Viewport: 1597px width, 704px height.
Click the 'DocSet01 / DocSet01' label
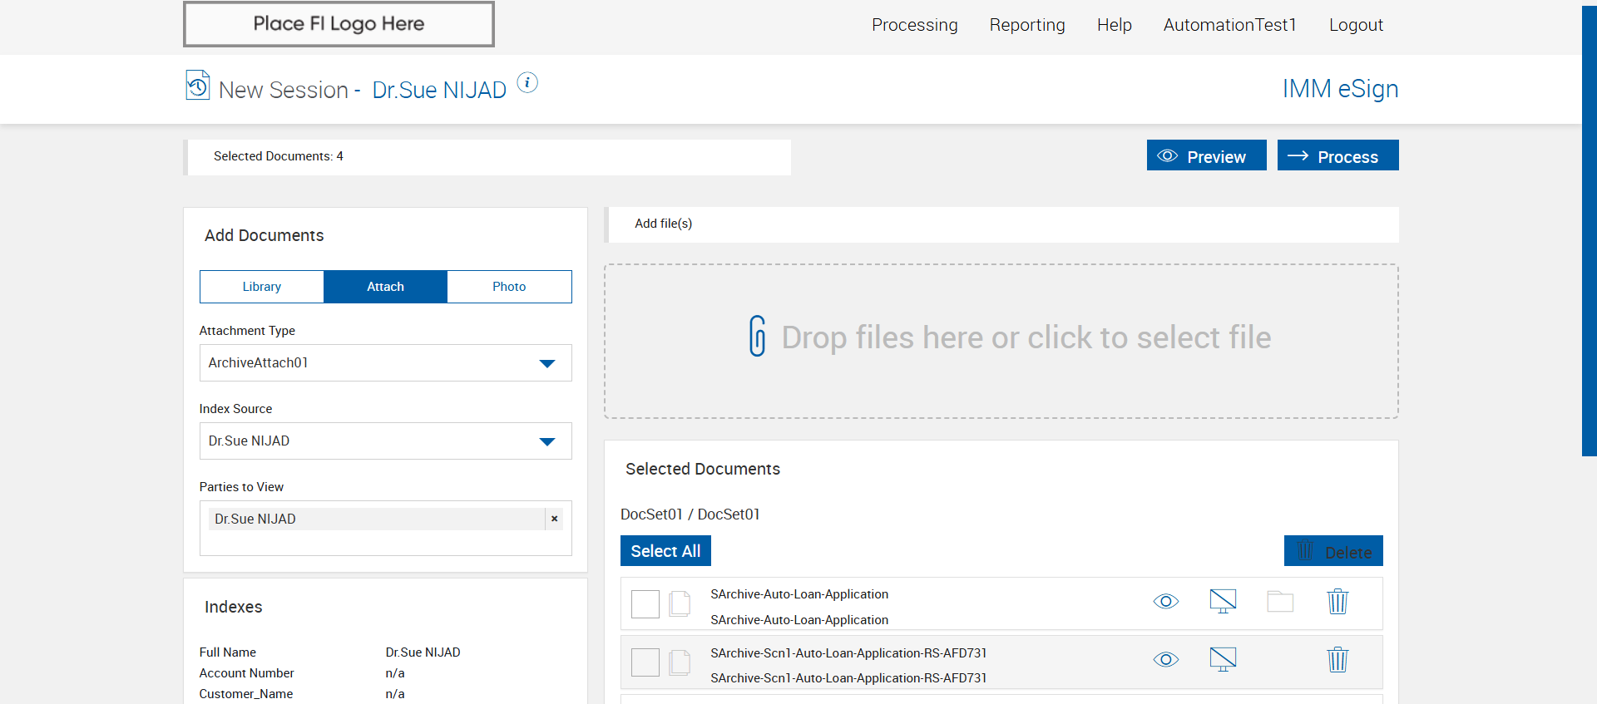click(690, 514)
